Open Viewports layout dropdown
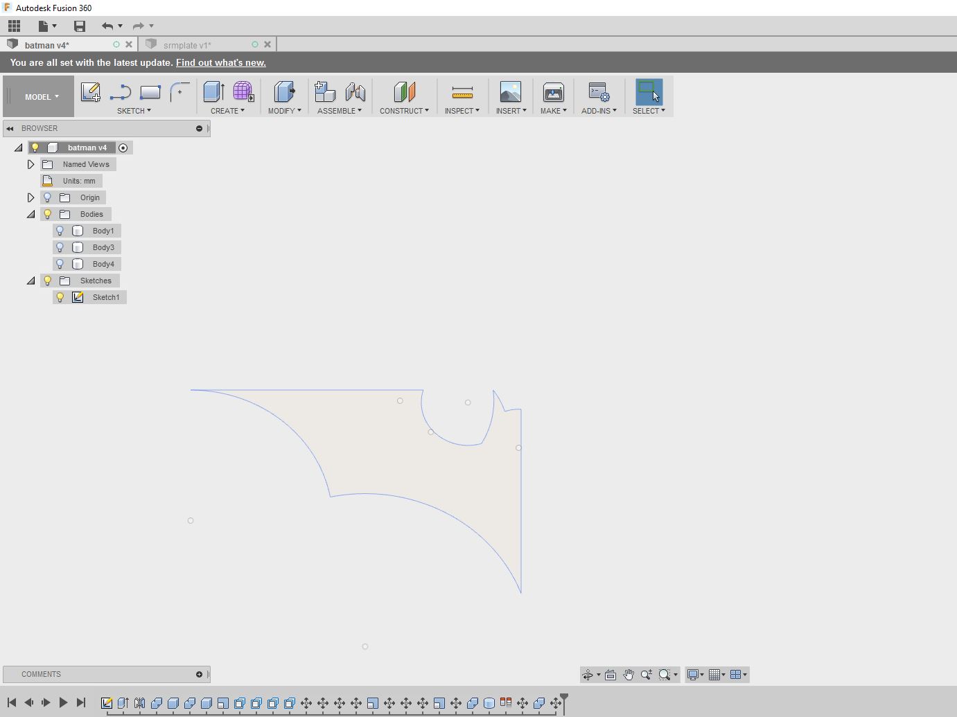Viewport: 957px width, 717px height. click(739, 675)
